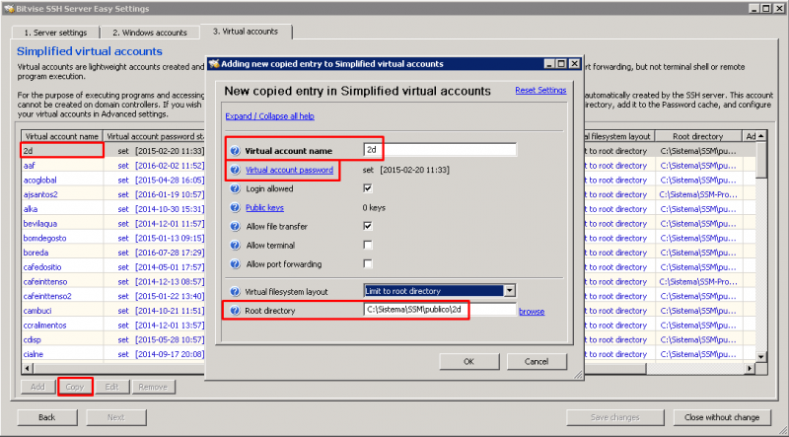Click help icon beside Virtual account name
789x437 pixels.
click(235, 151)
